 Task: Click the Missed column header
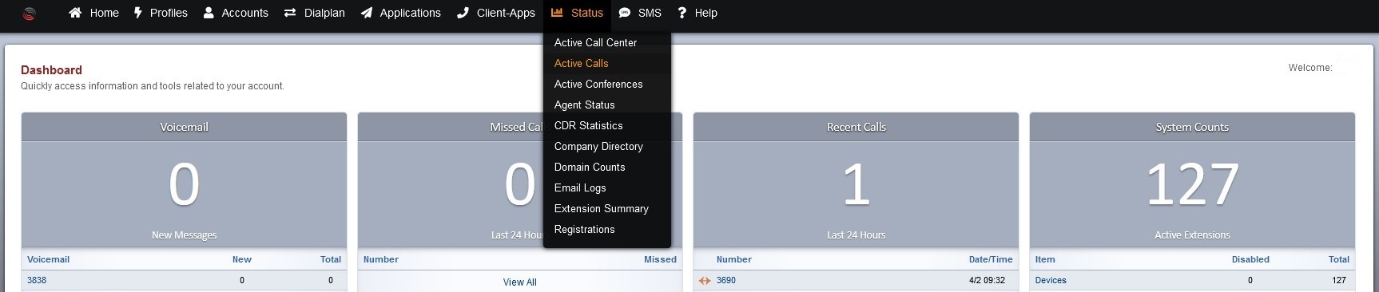click(x=660, y=259)
